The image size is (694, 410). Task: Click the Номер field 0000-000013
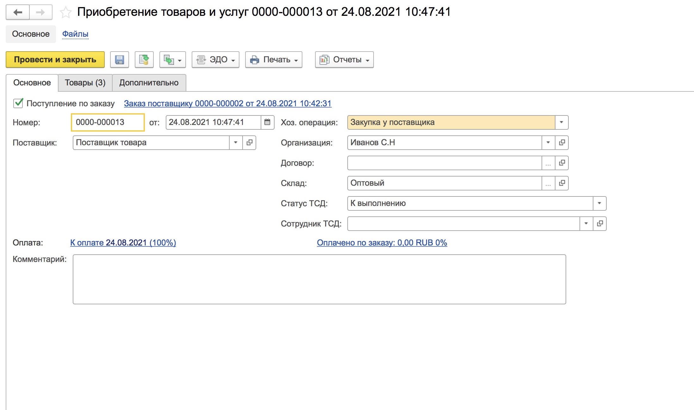click(108, 122)
